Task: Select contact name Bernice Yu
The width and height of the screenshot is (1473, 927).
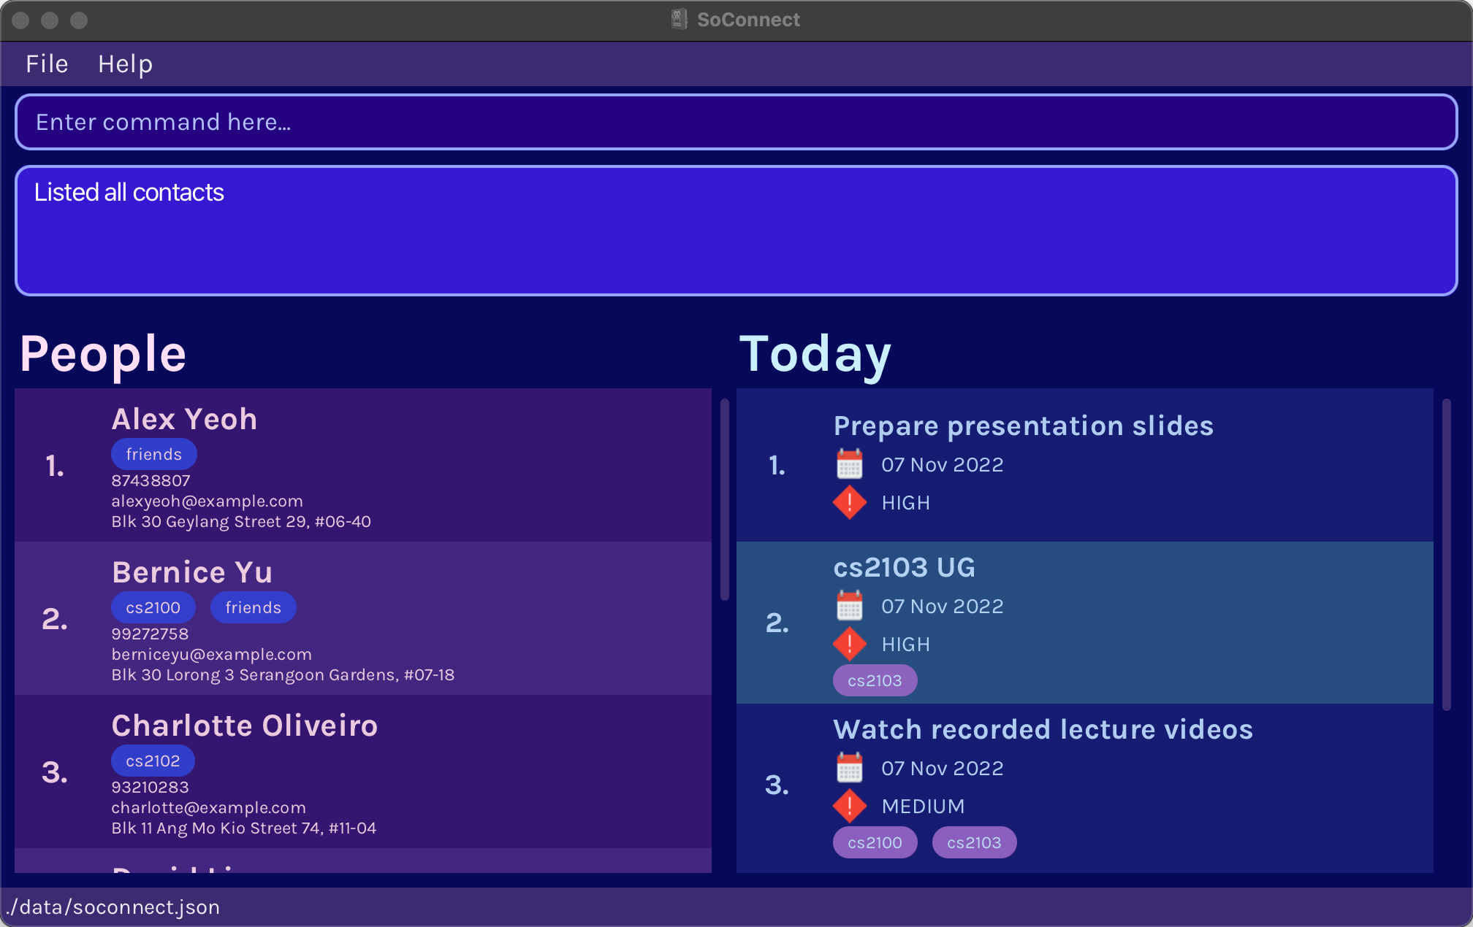Action: (x=192, y=572)
